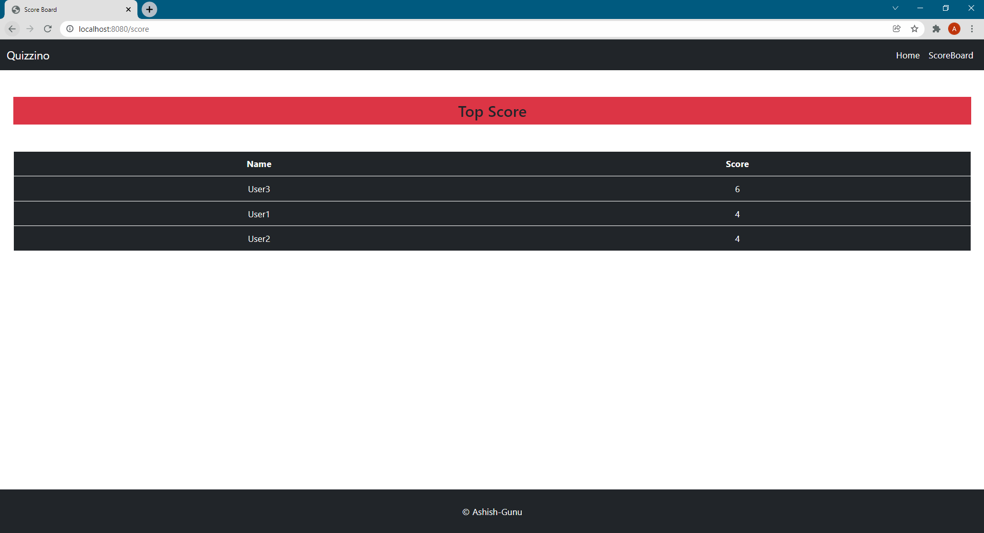The height and width of the screenshot is (533, 984).
Task: Click the browser forward arrow
Action: tap(30, 29)
